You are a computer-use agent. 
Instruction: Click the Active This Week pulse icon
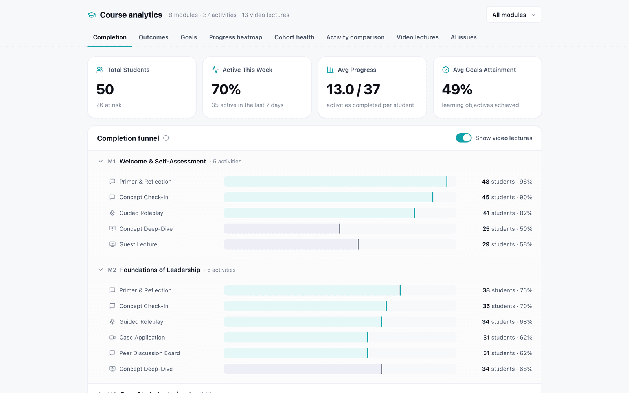[215, 70]
